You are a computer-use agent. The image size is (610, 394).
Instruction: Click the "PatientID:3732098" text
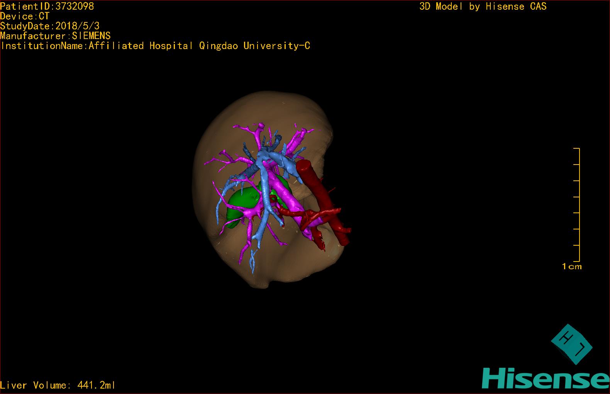[47, 6]
